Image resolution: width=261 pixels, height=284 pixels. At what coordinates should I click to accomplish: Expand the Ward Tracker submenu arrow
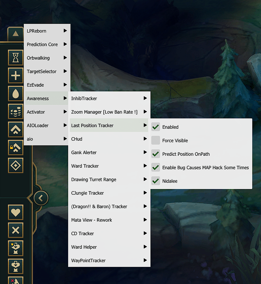(x=145, y=166)
